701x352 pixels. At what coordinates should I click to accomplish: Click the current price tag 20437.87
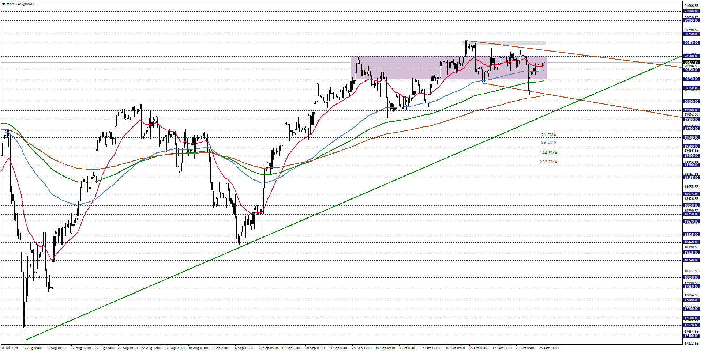coord(691,63)
